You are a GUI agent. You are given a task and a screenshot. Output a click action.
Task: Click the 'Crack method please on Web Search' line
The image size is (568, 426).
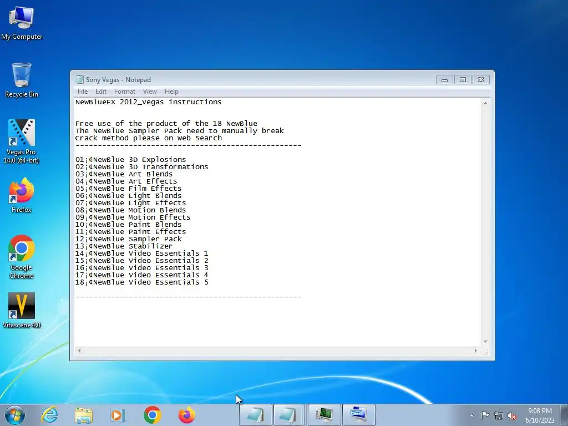coord(149,138)
